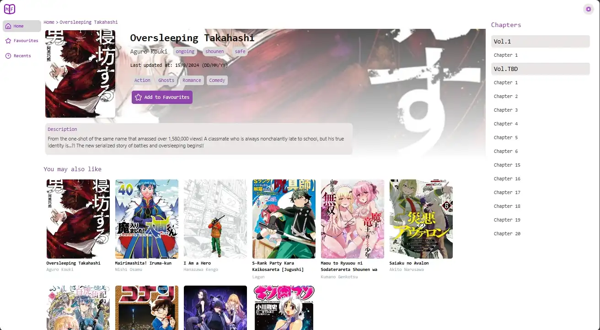
Task: Open Mairimashita! Iruma-kun cover
Action: (147, 219)
